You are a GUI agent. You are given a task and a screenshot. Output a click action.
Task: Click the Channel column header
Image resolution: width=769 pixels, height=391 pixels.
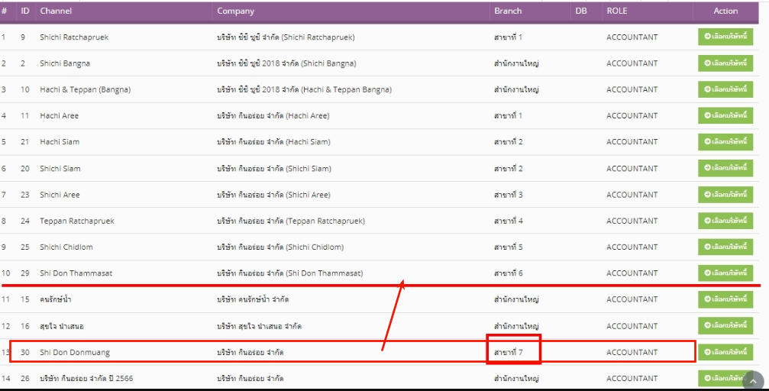tap(56, 11)
